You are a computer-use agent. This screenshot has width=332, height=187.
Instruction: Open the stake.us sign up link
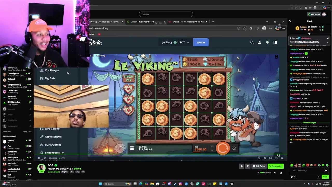(308, 42)
